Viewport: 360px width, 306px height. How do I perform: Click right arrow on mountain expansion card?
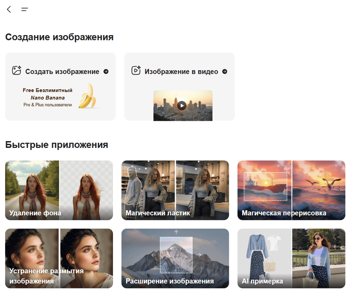199,255
